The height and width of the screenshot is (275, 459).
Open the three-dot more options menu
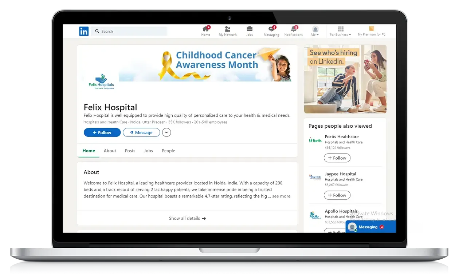(166, 133)
